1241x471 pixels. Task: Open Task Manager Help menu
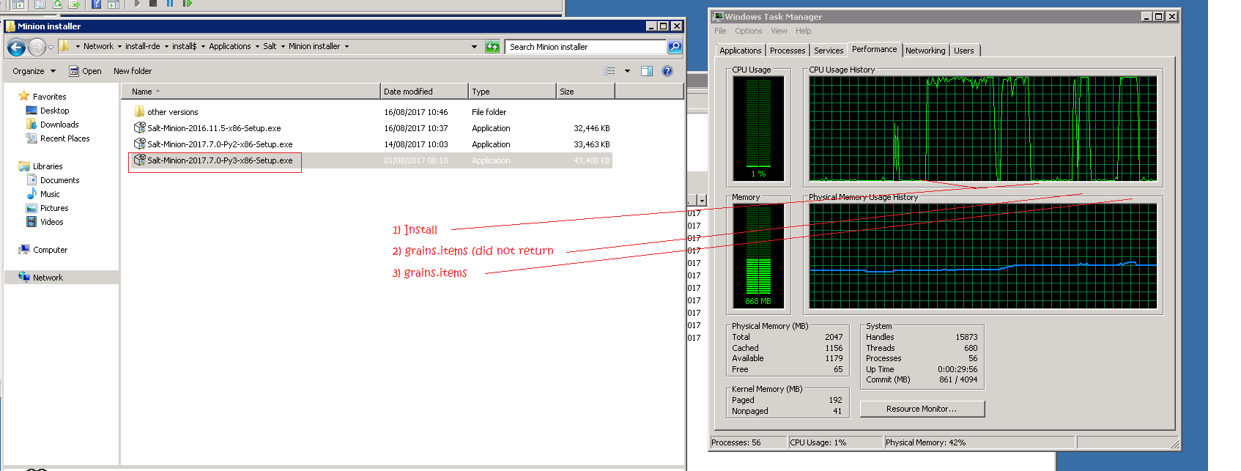pyautogui.click(x=803, y=31)
